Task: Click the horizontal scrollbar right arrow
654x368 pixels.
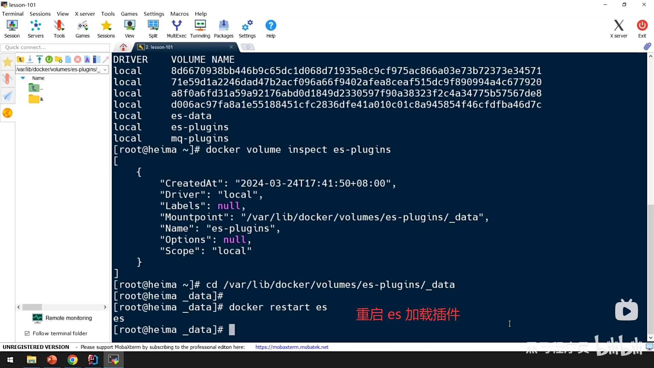Action: [105, 307]
